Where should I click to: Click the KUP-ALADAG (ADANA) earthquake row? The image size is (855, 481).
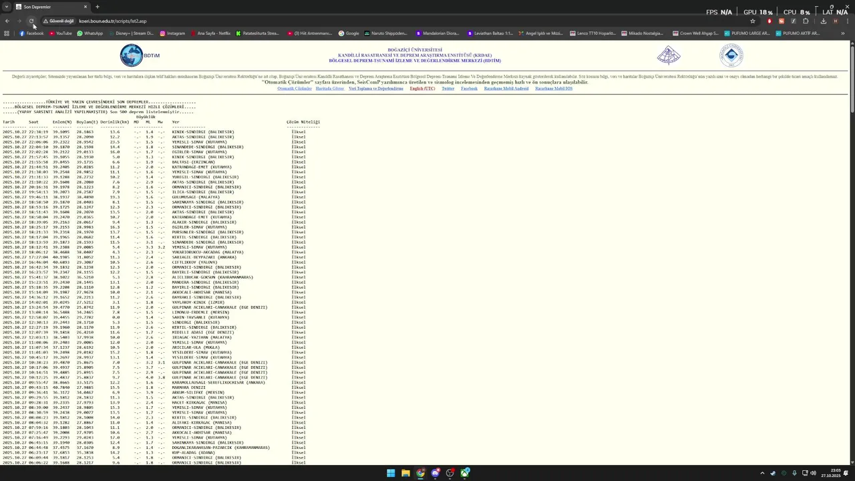(154, 453)
